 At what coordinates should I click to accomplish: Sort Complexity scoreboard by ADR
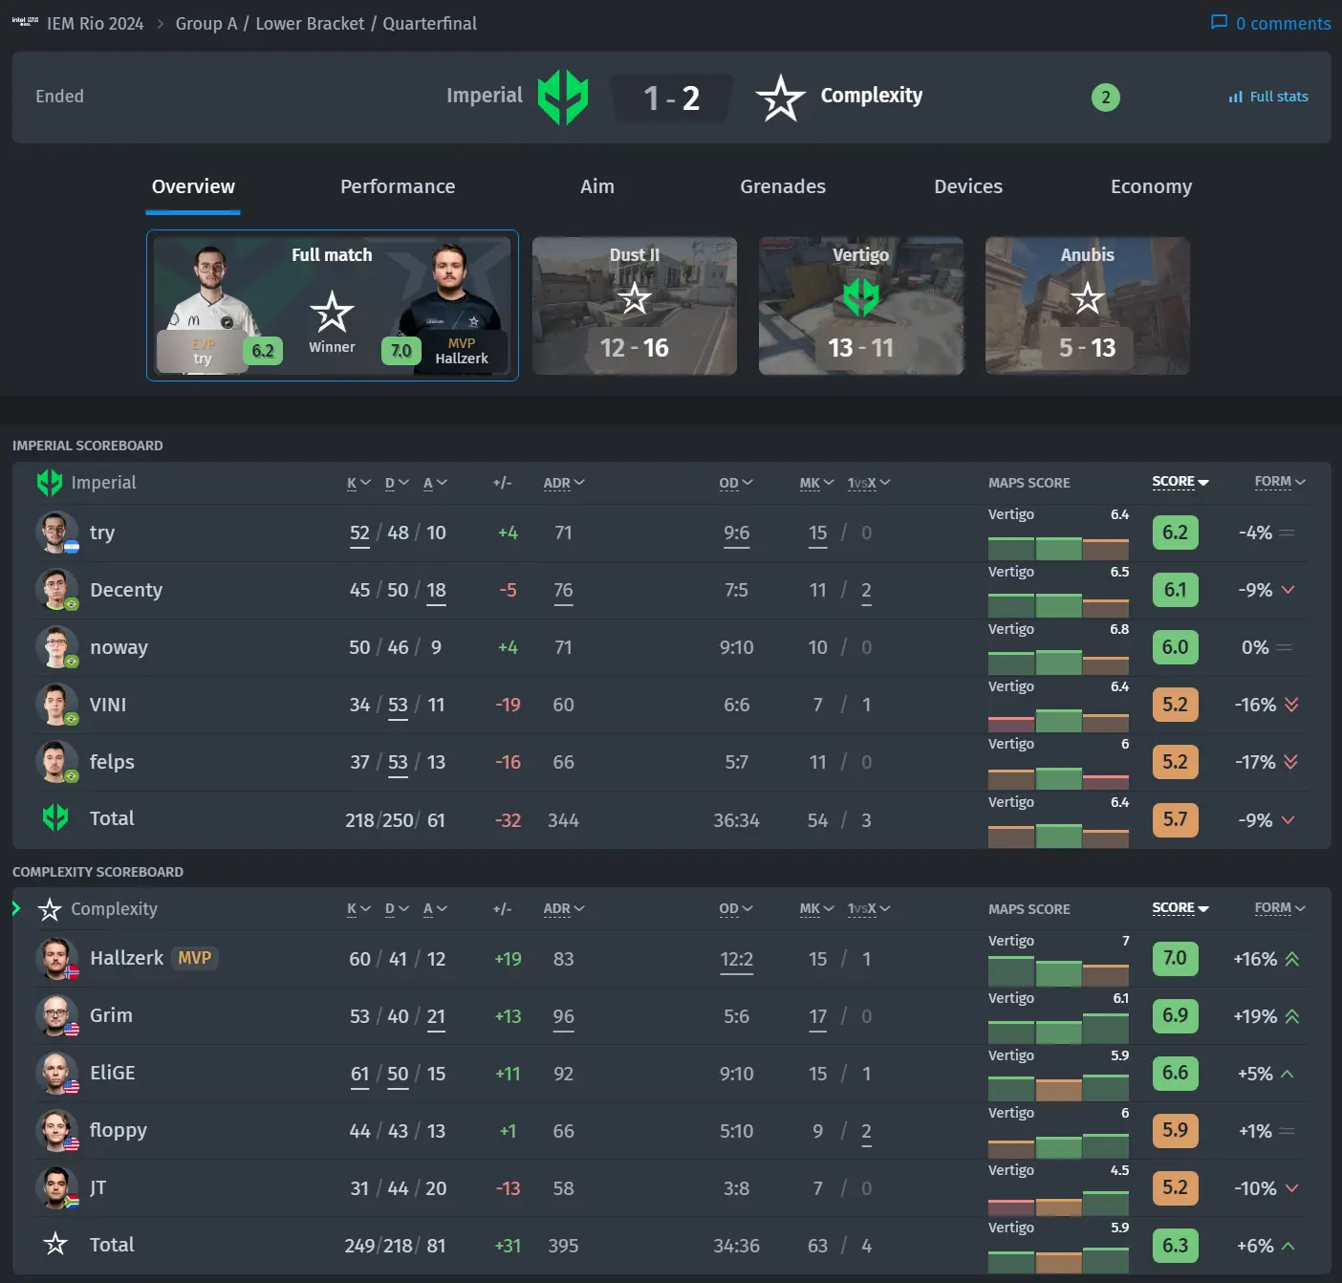[x=563, y=909]
